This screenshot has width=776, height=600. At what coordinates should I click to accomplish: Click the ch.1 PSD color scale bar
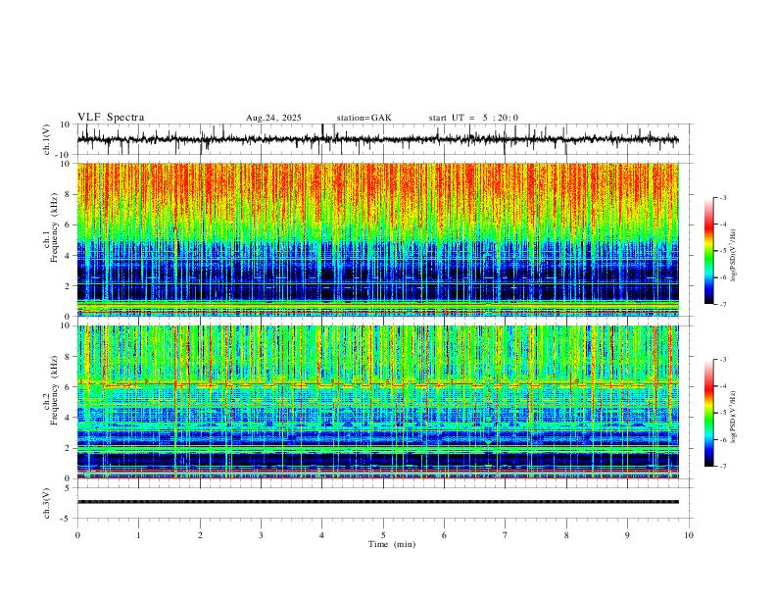click(x=709, y=251)
